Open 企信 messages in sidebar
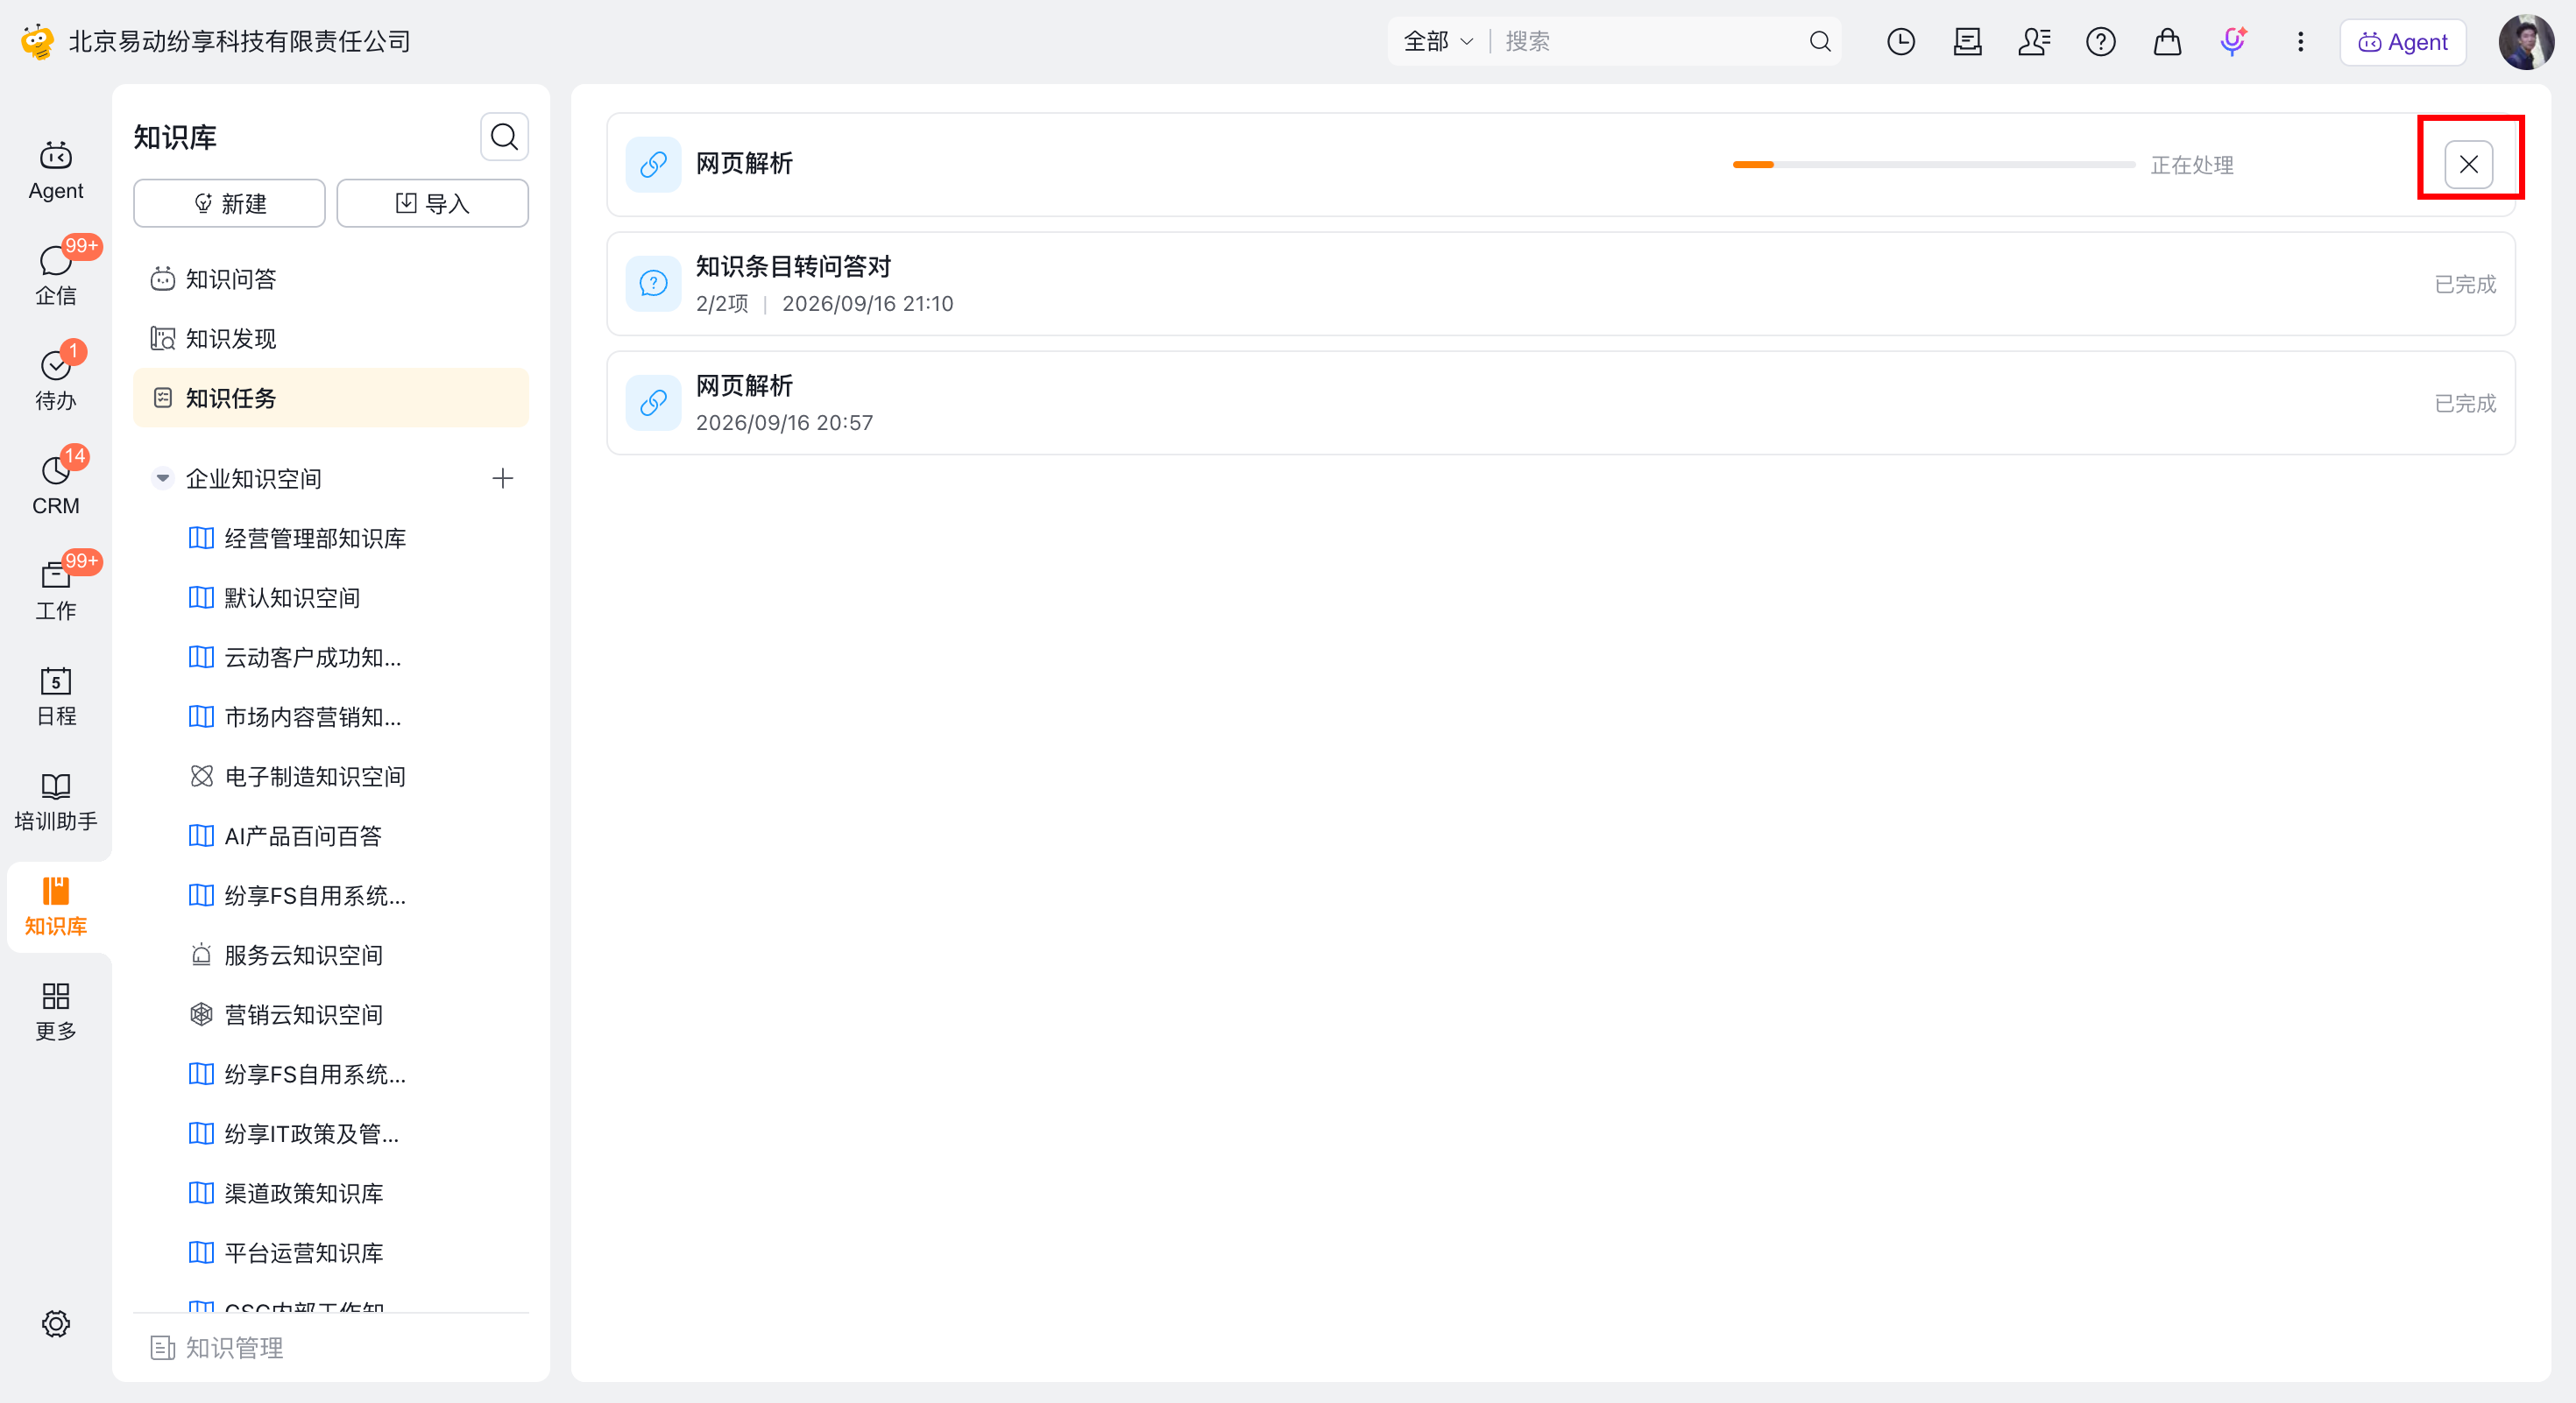The width and height of the screenshot is (2576, 1403). (56, 275)
